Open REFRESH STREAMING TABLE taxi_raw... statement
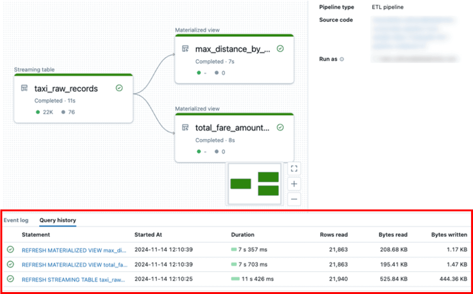The width and height of the screenshot is (473, 294). (74, 279)
